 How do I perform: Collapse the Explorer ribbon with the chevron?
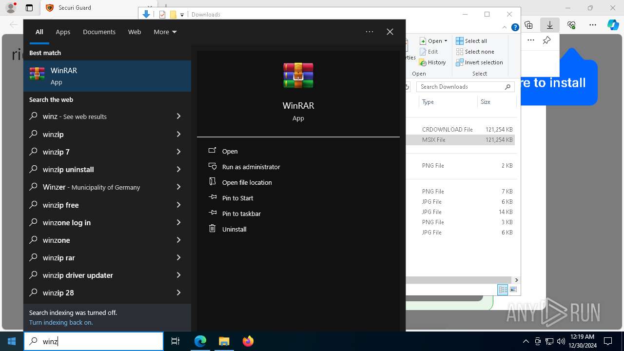tap(505, 28)
